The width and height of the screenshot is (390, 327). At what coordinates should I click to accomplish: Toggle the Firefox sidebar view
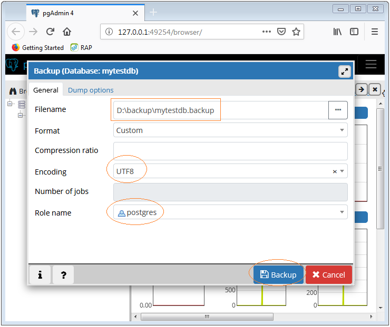point(354,32)
